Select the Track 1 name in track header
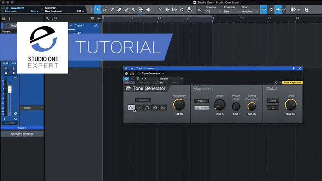Image resolution: width=322 pixels, height=181 pixels. [80, 26]
